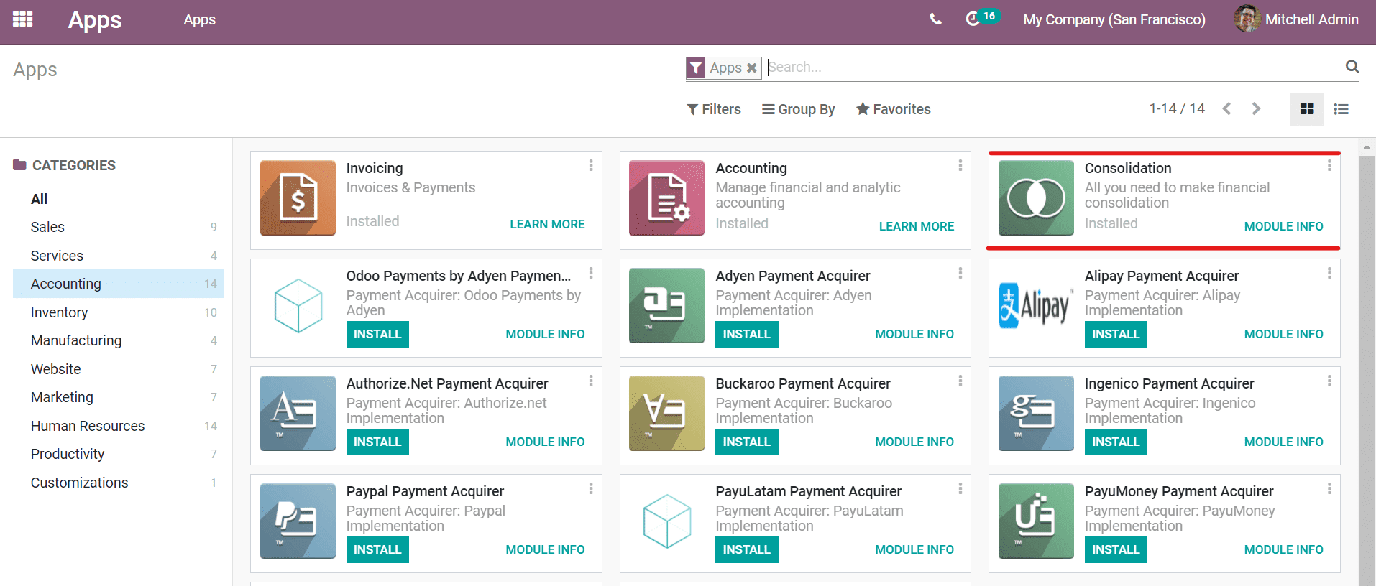Open the Filters dropdown
The height and width of the screenshot is (586, 1376).
pos(714,109)
